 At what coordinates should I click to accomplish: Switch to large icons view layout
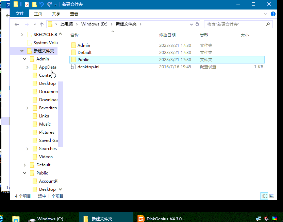[x=272, y=196]
